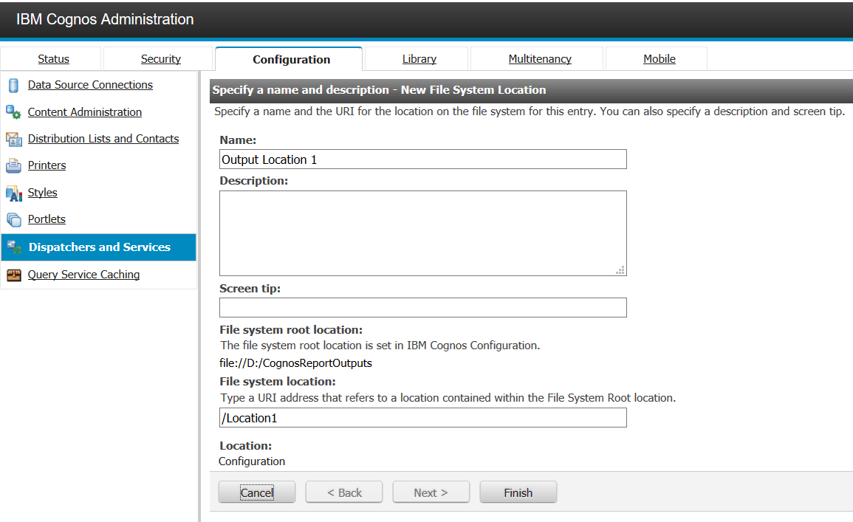This screenshot has height=522, width=853.
Task: Click the Screen tip input field
Action: click(x=422, y=307)
